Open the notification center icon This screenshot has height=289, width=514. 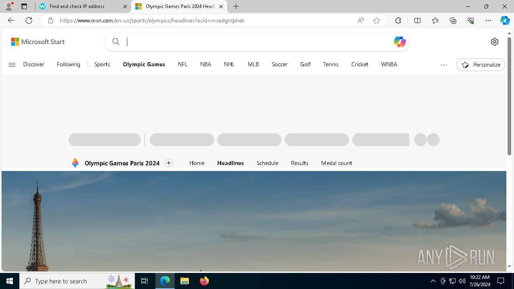pyautogui.click(x=501, y=281)
